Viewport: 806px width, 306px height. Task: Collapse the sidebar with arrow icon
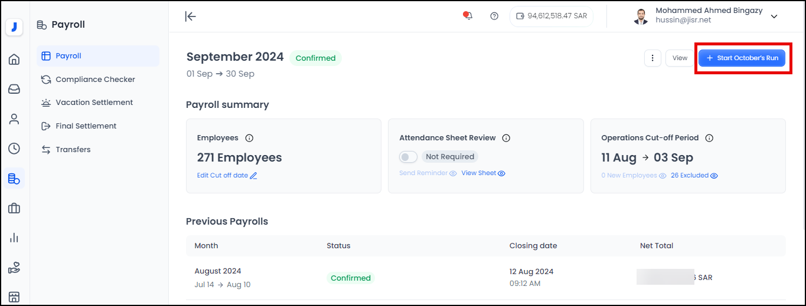[190, 16]
